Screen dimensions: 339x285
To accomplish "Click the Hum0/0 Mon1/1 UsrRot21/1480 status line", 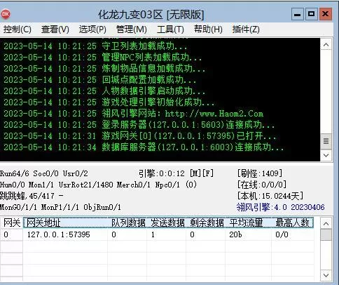I will [x=98, y=185].
